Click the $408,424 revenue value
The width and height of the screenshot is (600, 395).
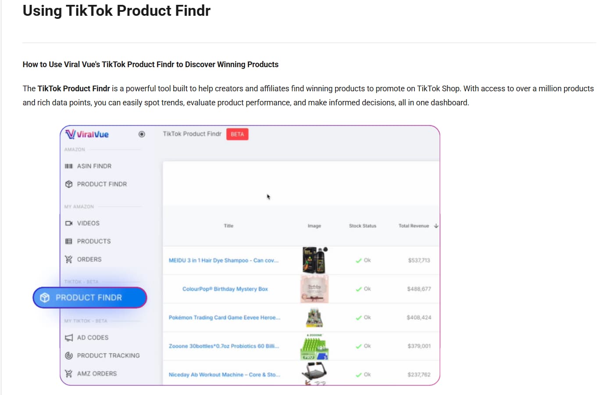[419, 317]
